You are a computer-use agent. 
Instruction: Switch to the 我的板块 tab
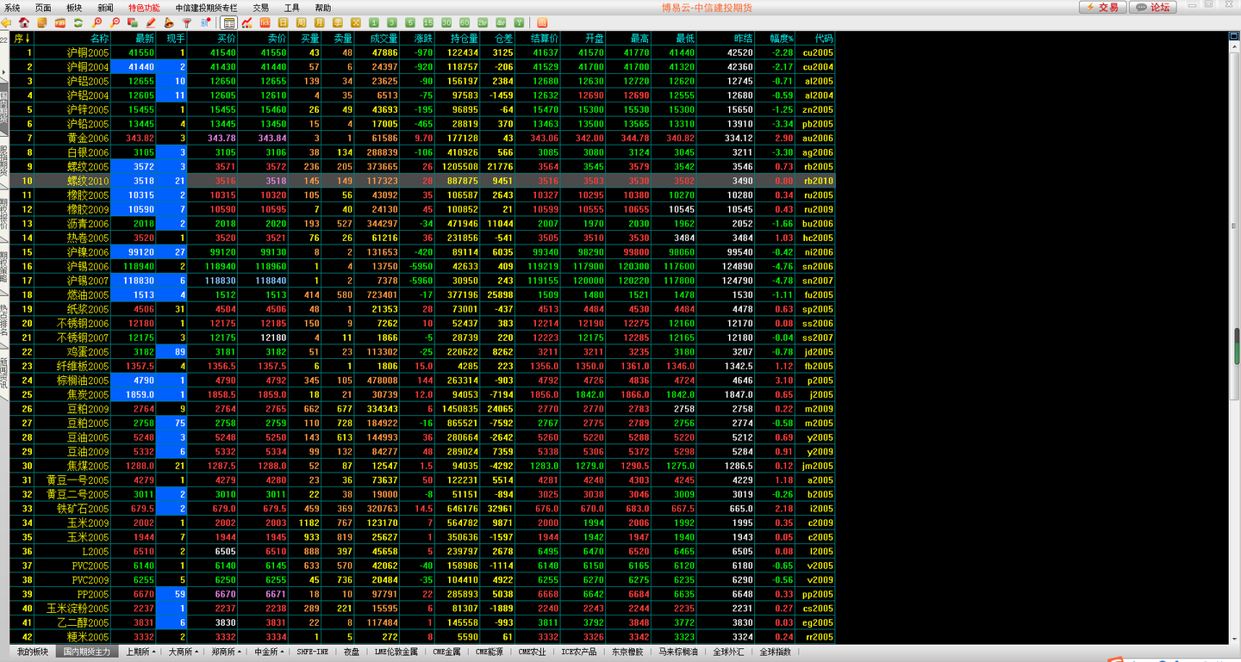pos(34,652)
